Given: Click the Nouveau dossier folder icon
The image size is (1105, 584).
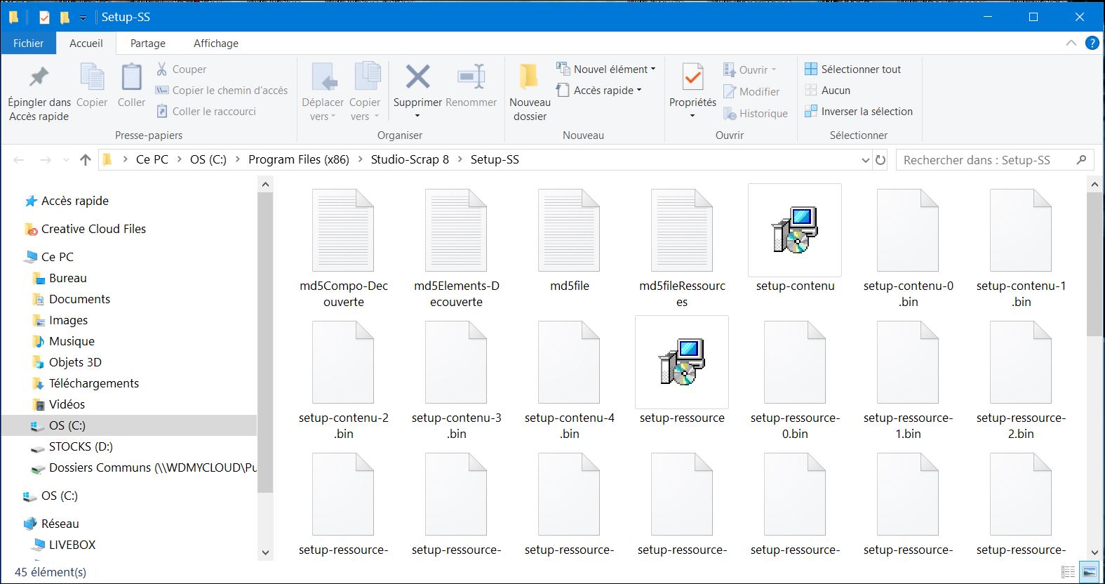Looking at the screenshot, I should 529,77.
